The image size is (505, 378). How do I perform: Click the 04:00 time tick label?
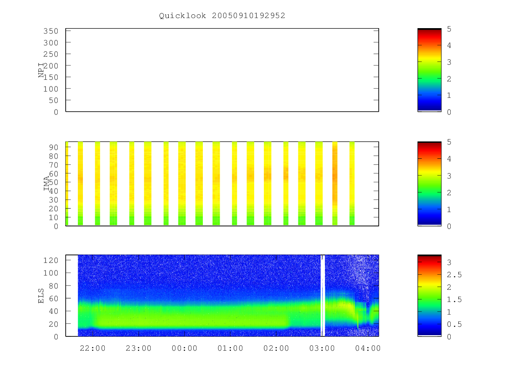(368, 348)
